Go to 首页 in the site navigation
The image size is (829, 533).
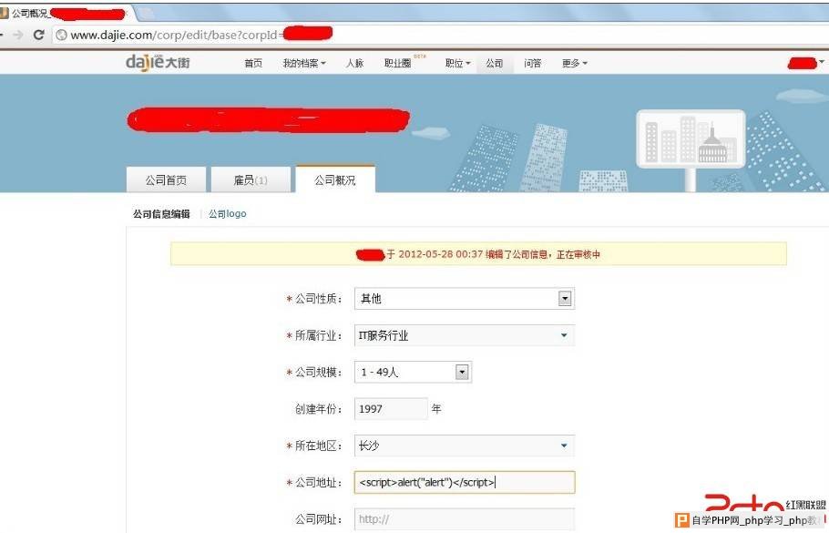[253, 64]
